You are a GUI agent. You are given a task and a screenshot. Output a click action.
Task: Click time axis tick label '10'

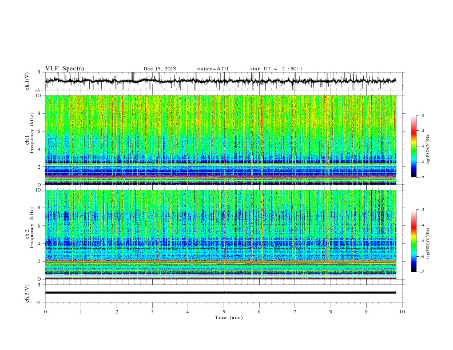click(x=402, y=312)
